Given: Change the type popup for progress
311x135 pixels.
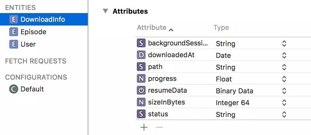Looking at the screenshot, I should tap(284, 79).
